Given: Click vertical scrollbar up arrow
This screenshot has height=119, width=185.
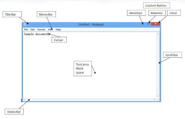Looking at the screenshot, I should click(158, 34).
